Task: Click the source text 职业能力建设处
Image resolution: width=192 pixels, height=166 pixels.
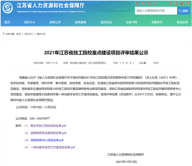Action: [x=78, y=63]
